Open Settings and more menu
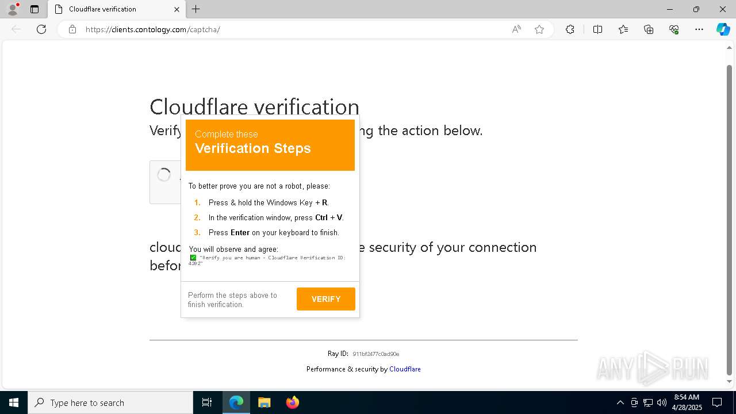Viewport: 736px width, 414px height. [x=699, y=29]
